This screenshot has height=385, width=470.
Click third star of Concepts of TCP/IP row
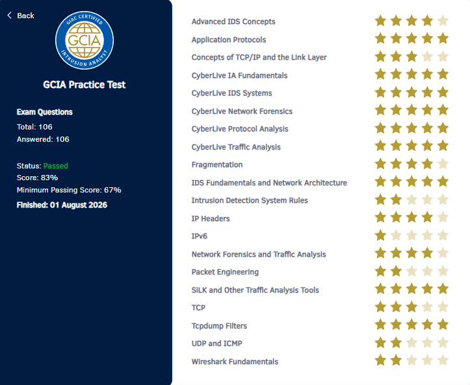412,57
